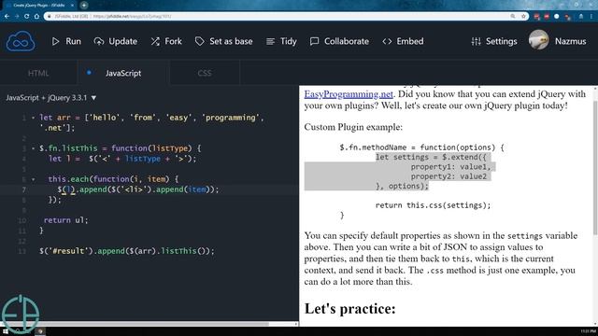Click the first red browser extension icon
Screen dimensions: 598x336
(537, 17)
